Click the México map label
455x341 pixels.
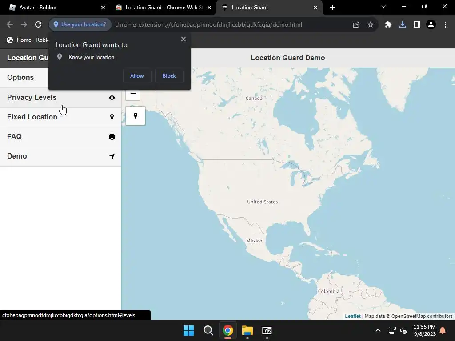click(x=254, y=241)
